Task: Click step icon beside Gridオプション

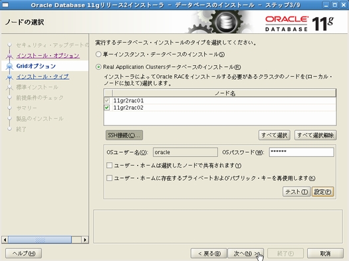Action: pos(9,66)
